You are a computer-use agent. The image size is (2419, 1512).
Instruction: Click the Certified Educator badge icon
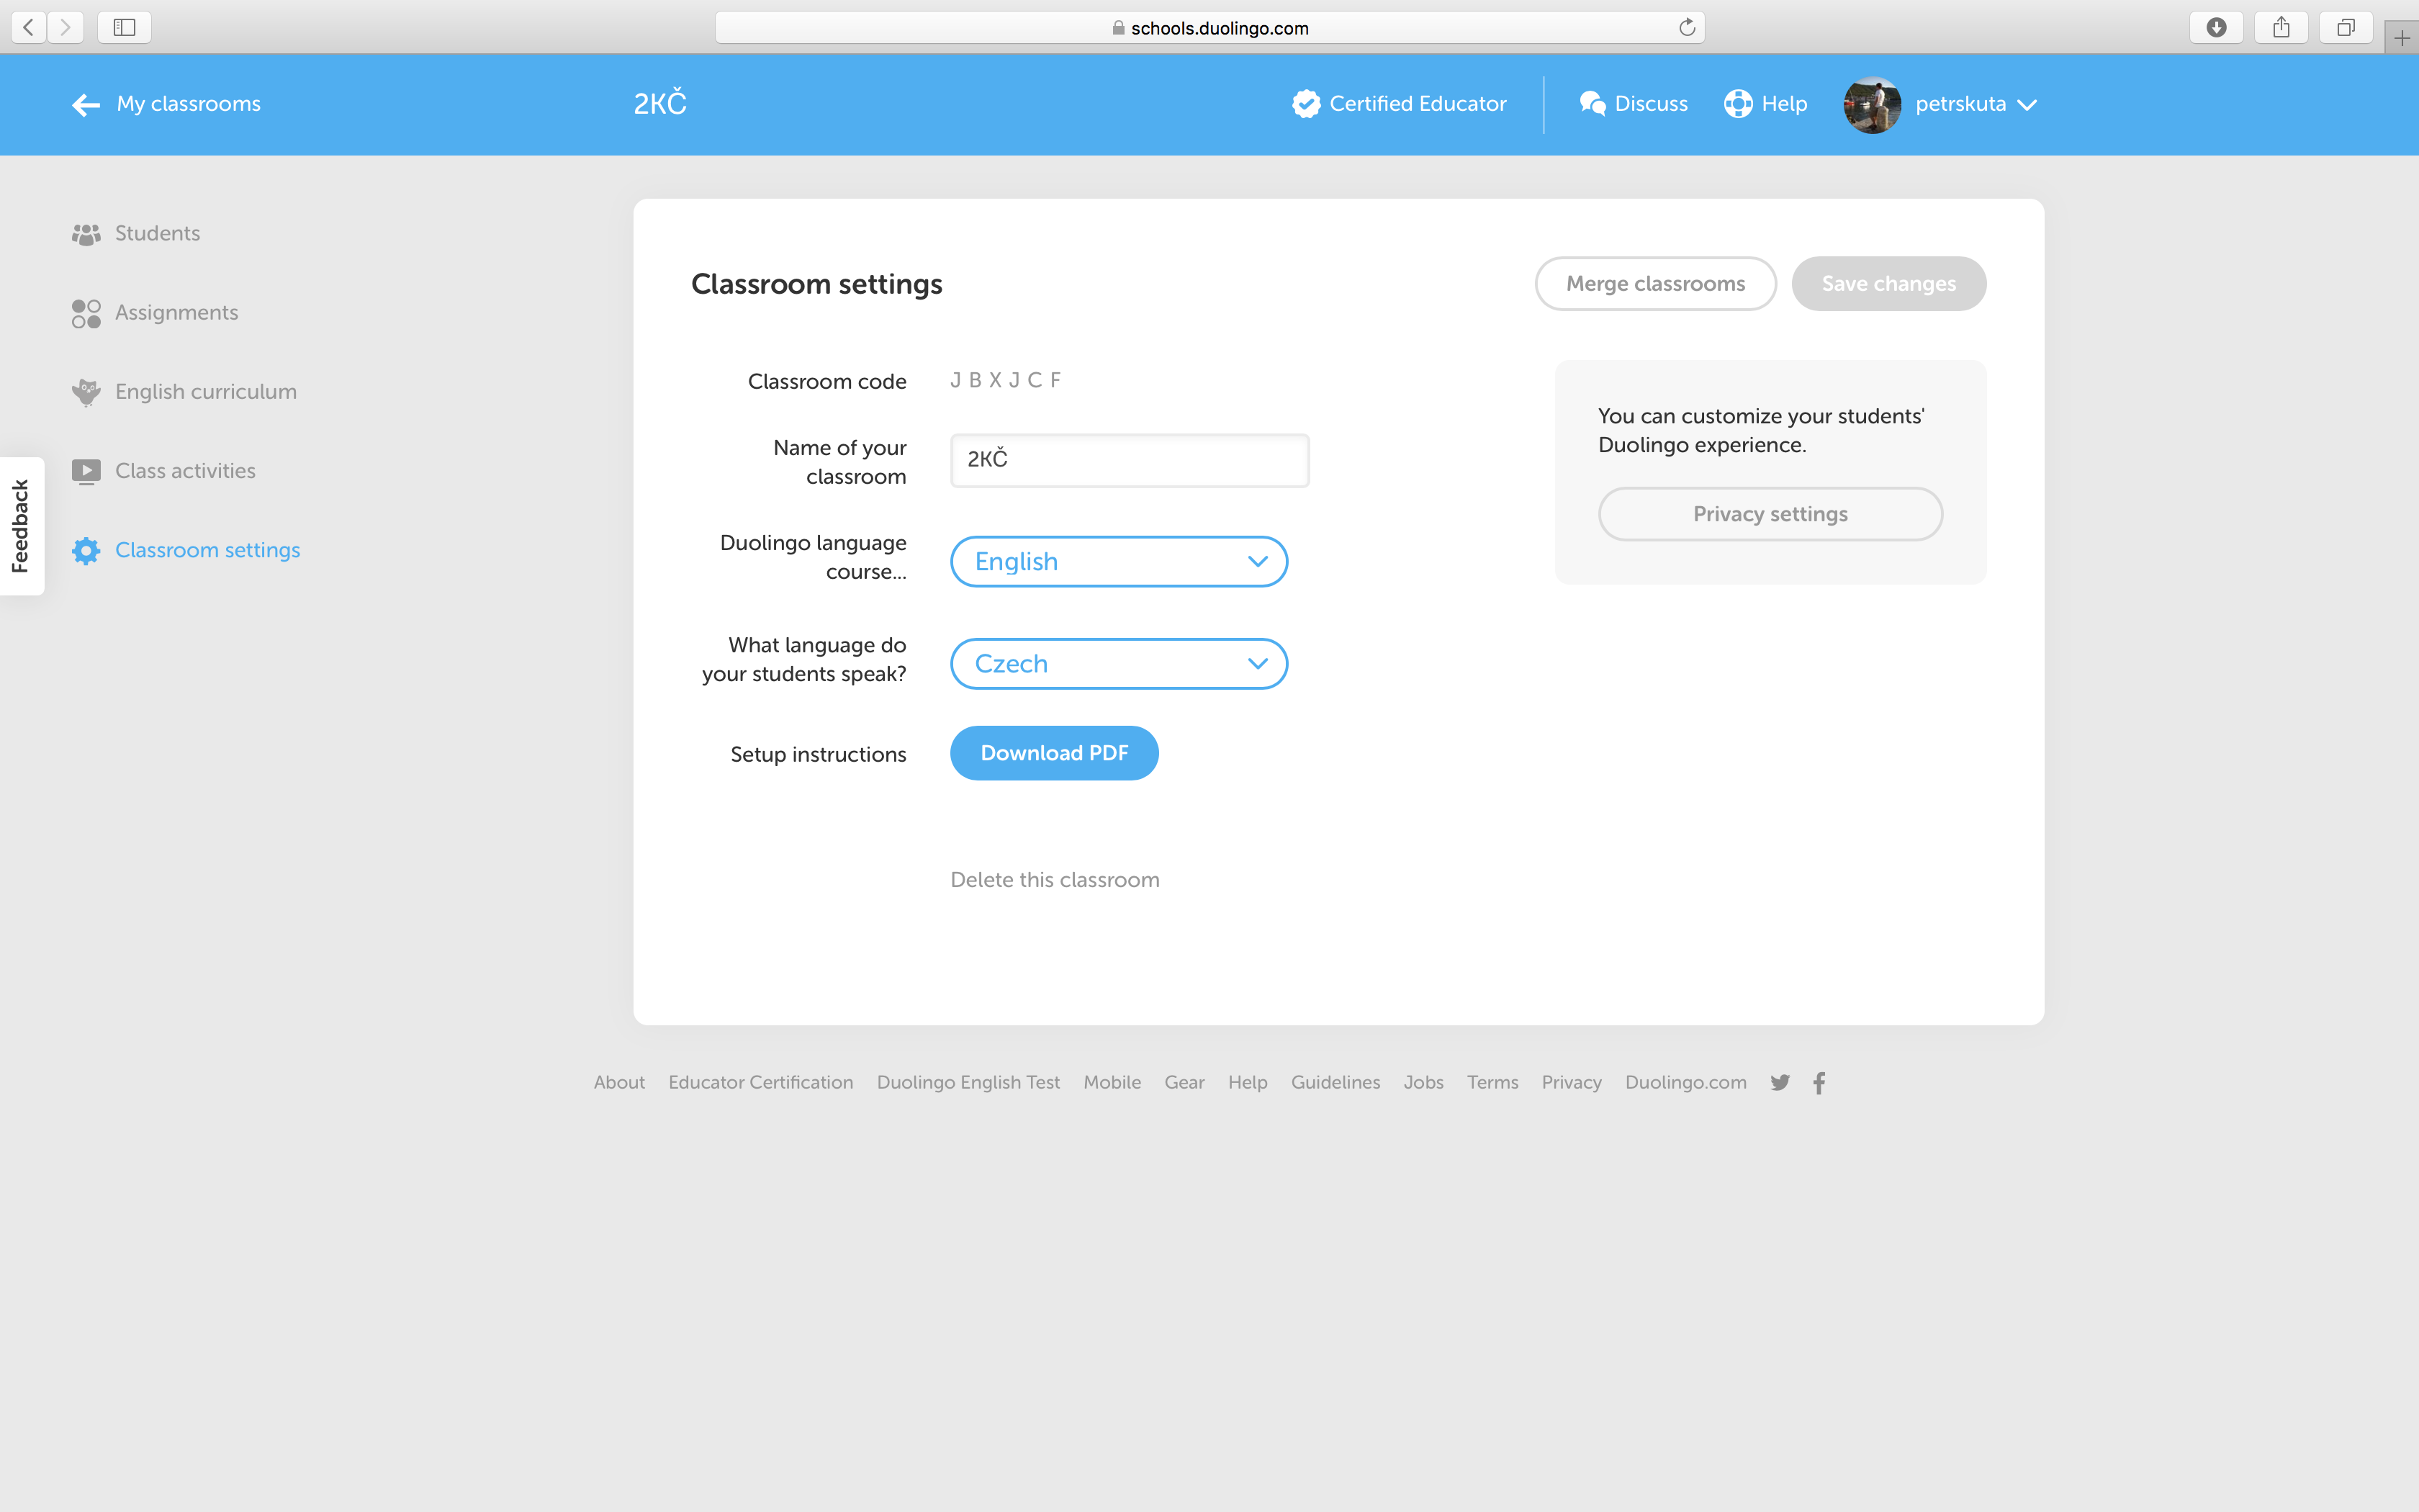point(1305,104)
